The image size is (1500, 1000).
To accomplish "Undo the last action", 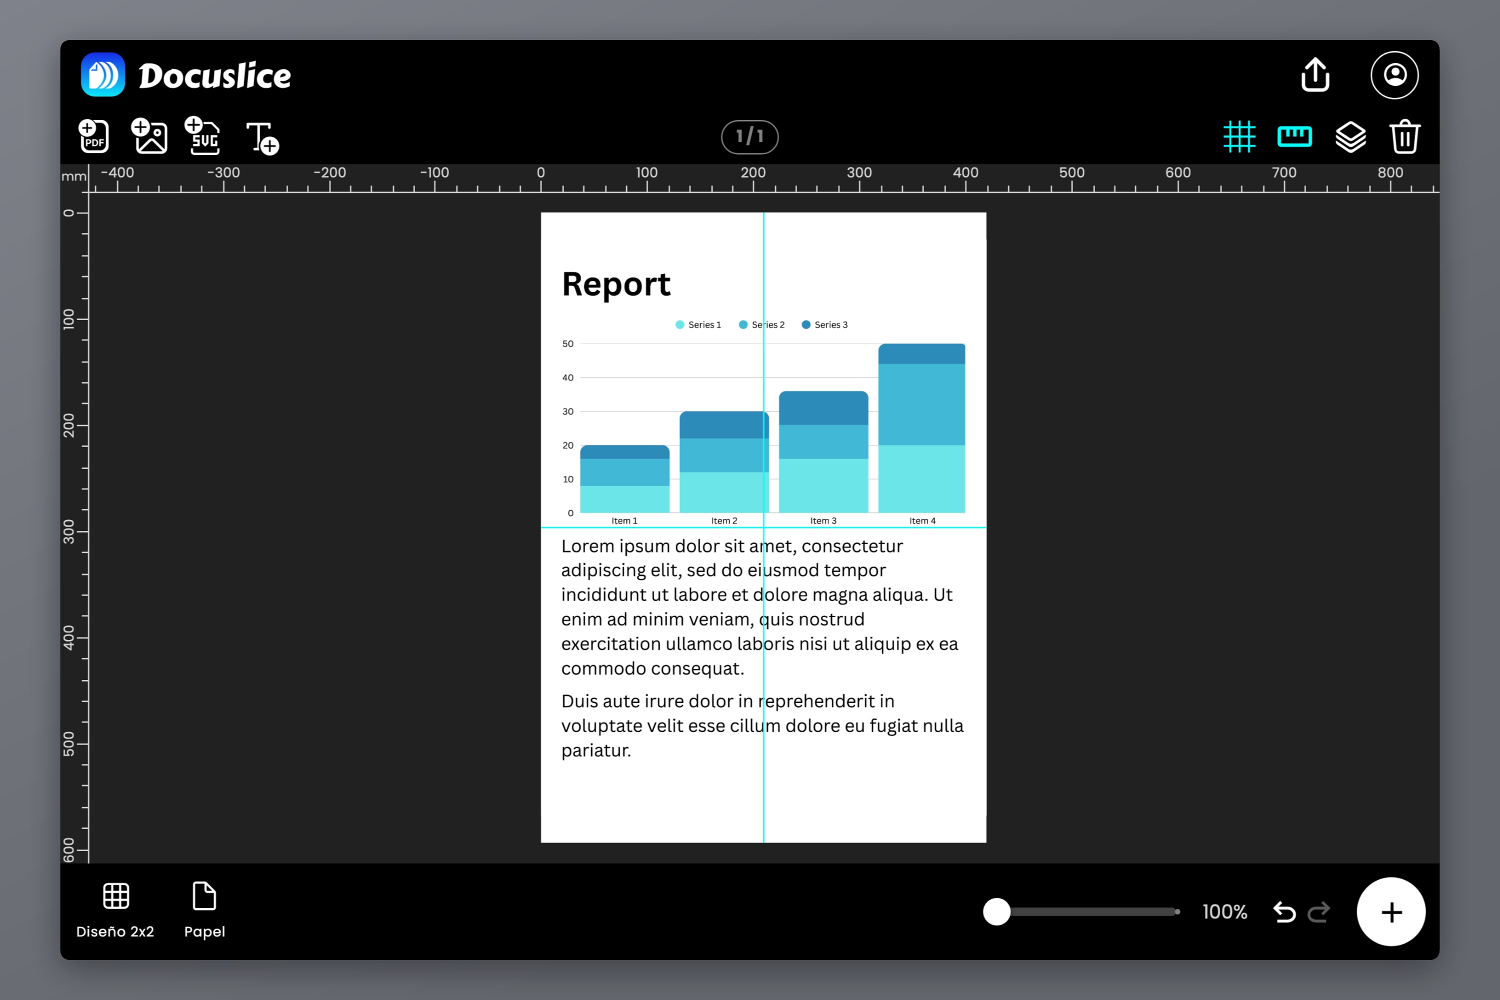I will [1284, 912].
